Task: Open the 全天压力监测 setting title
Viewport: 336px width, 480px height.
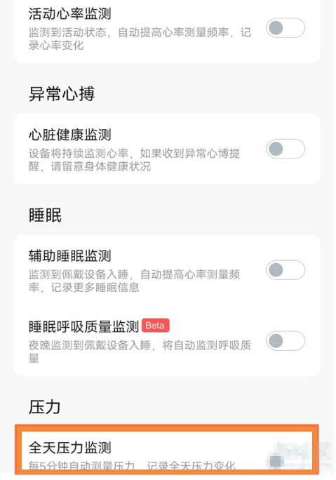Action: point(69,448)
